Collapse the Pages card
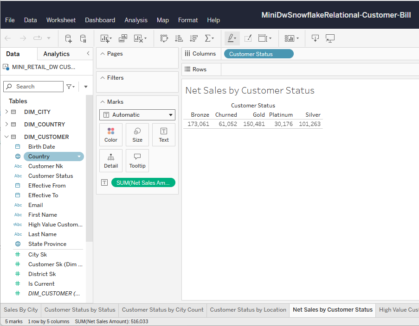419x326 pixels. 103,54
